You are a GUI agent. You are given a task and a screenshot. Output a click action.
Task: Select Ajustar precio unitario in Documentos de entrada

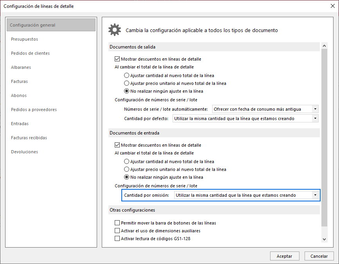[x=126, y=169]
